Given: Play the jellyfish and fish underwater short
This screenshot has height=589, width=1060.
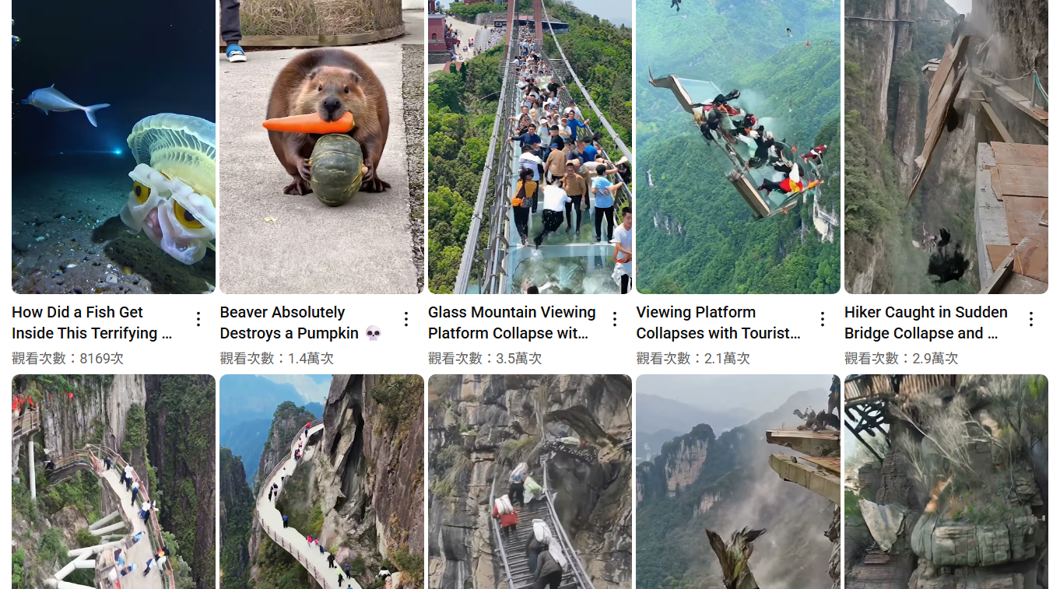Looking at the screenshot, I should pos(114,146).
